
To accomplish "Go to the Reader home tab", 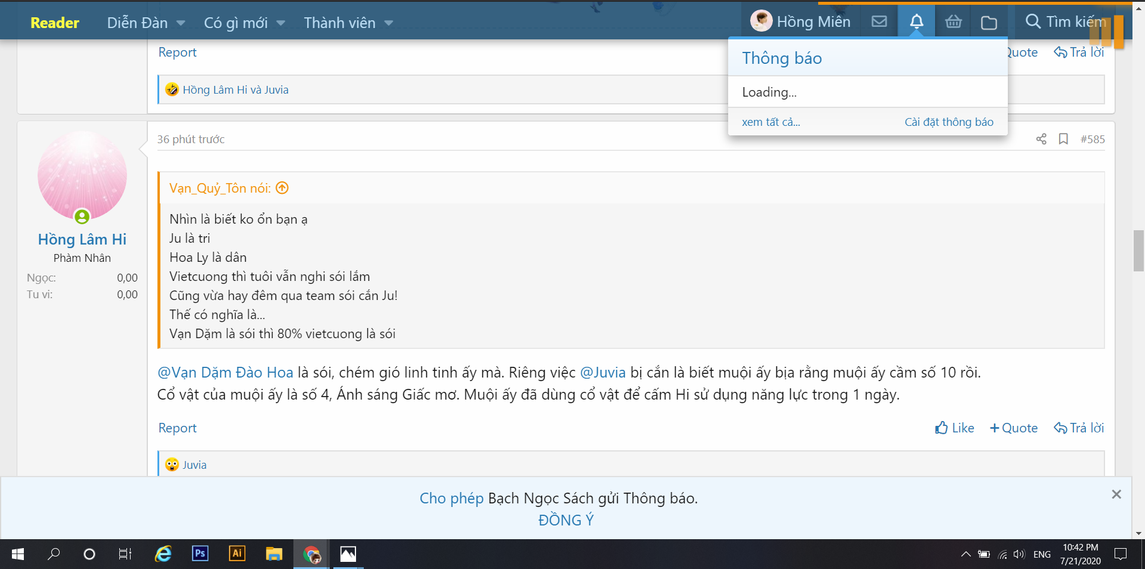I will [55, 23].
